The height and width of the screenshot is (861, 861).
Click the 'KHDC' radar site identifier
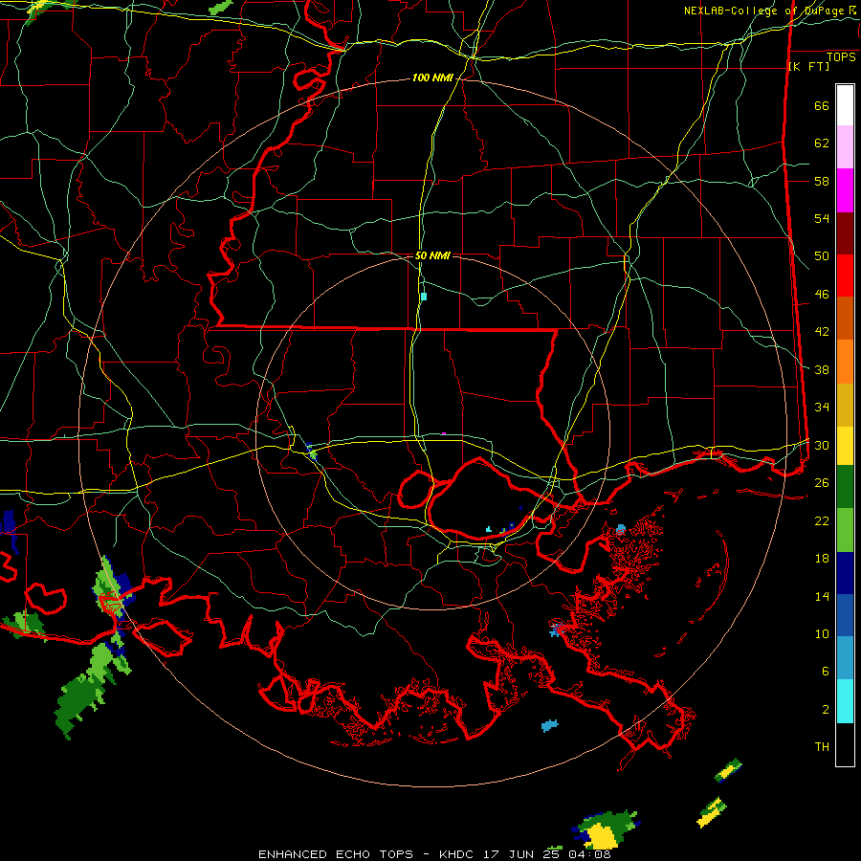click(458, 854)
